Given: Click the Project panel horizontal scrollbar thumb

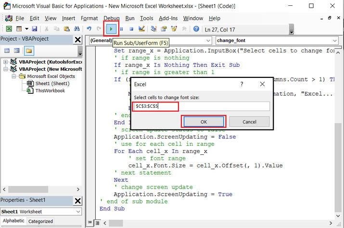Looking at the screenshot, I should pos(28,189).
